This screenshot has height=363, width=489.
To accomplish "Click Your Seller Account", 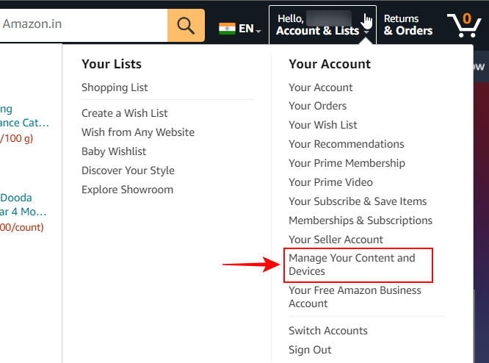I will [336, 240].
